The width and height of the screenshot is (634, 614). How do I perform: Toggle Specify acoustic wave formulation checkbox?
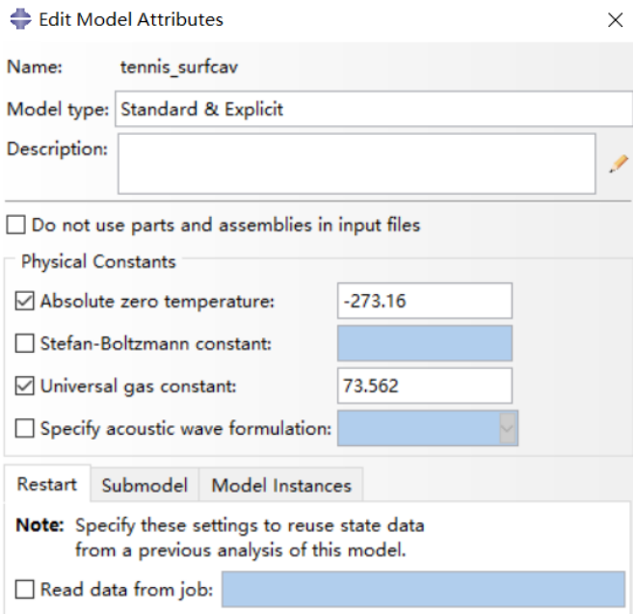tap(25, 429)
